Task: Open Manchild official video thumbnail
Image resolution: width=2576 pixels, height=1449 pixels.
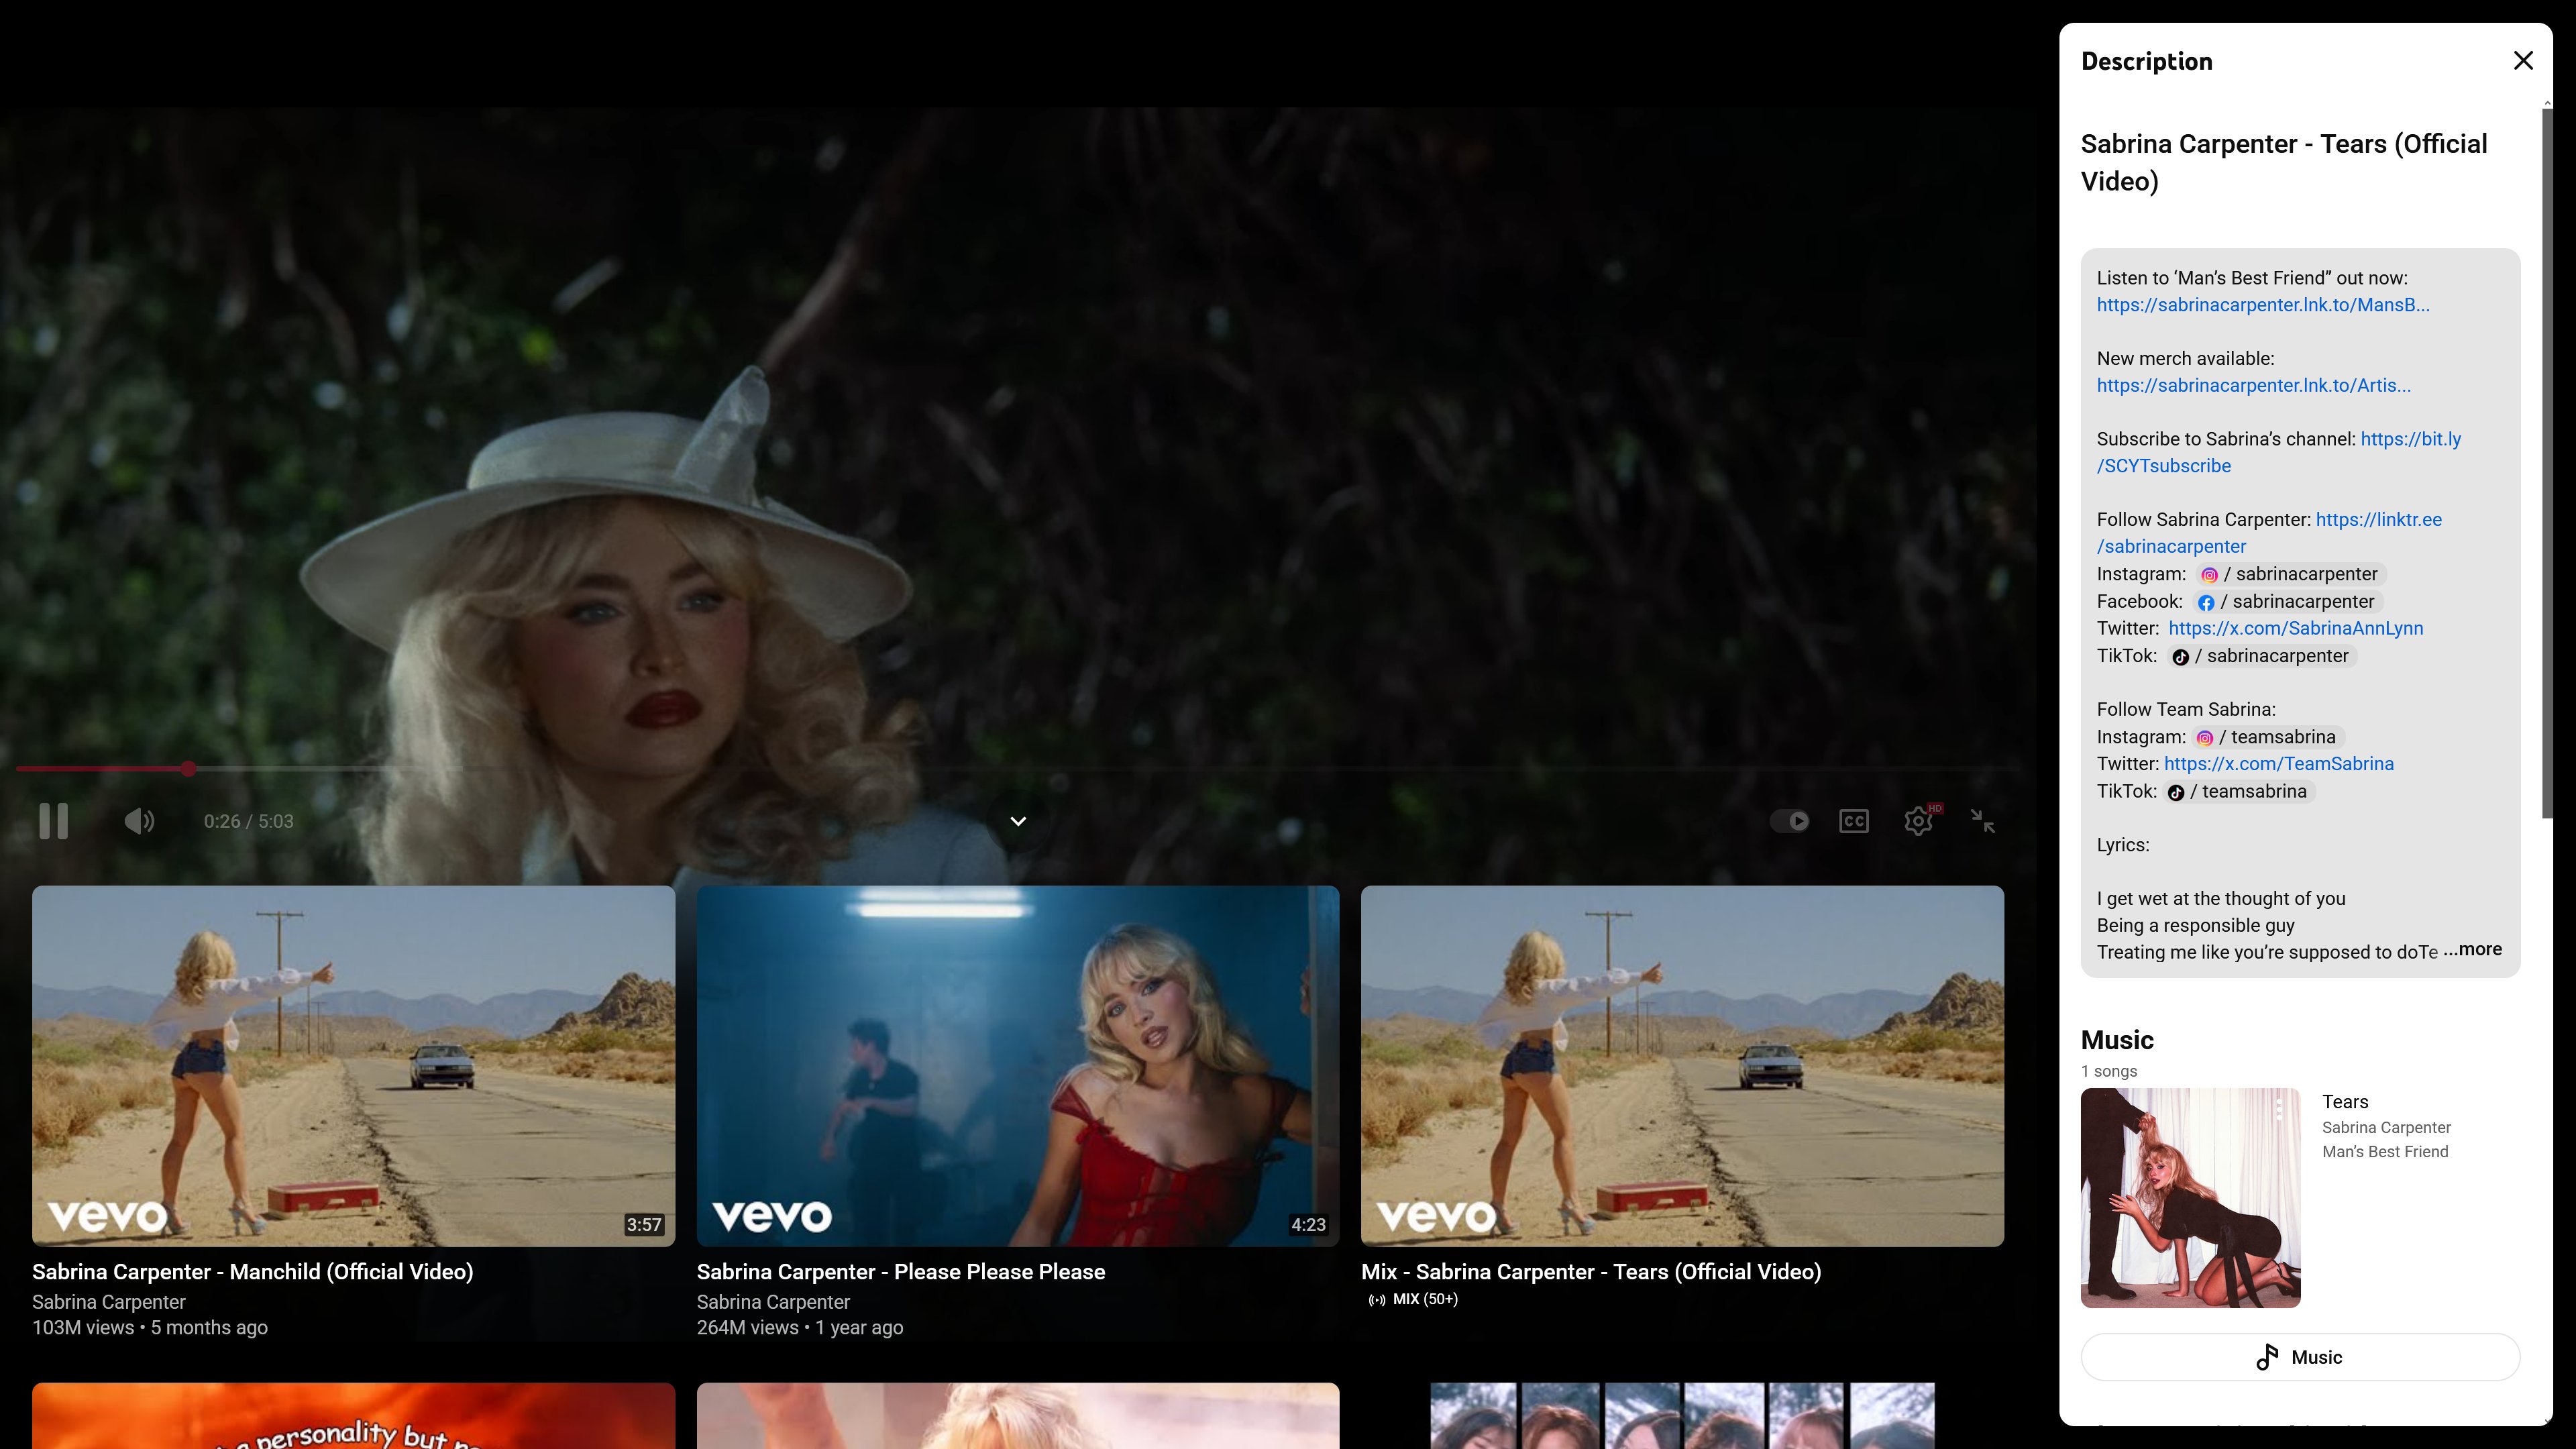Action: [x=353, y=1065]
